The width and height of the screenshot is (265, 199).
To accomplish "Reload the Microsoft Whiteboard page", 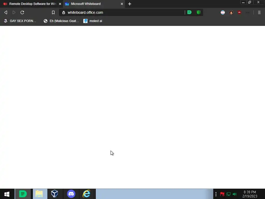I will [x=22, y=12].
